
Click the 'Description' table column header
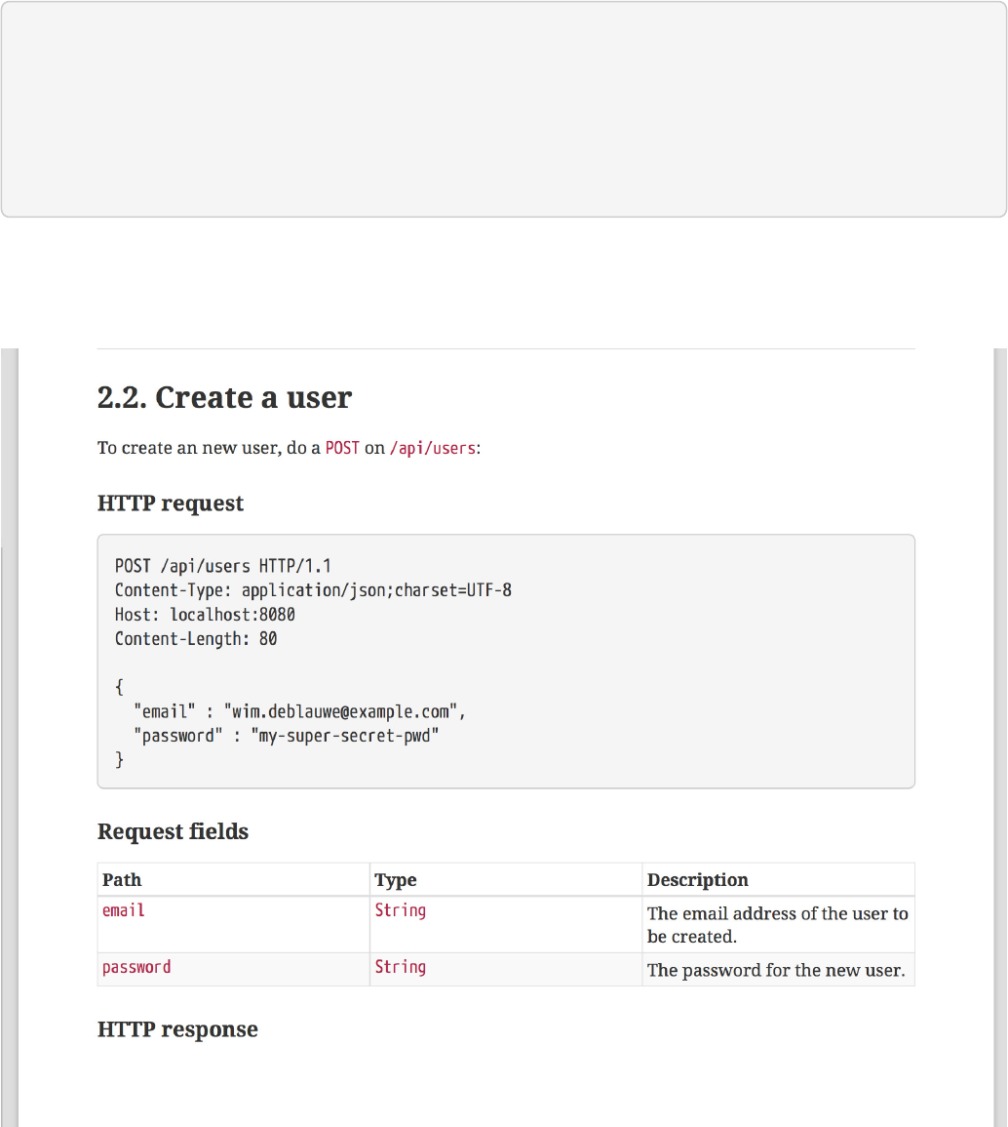[x=778, y=880]
